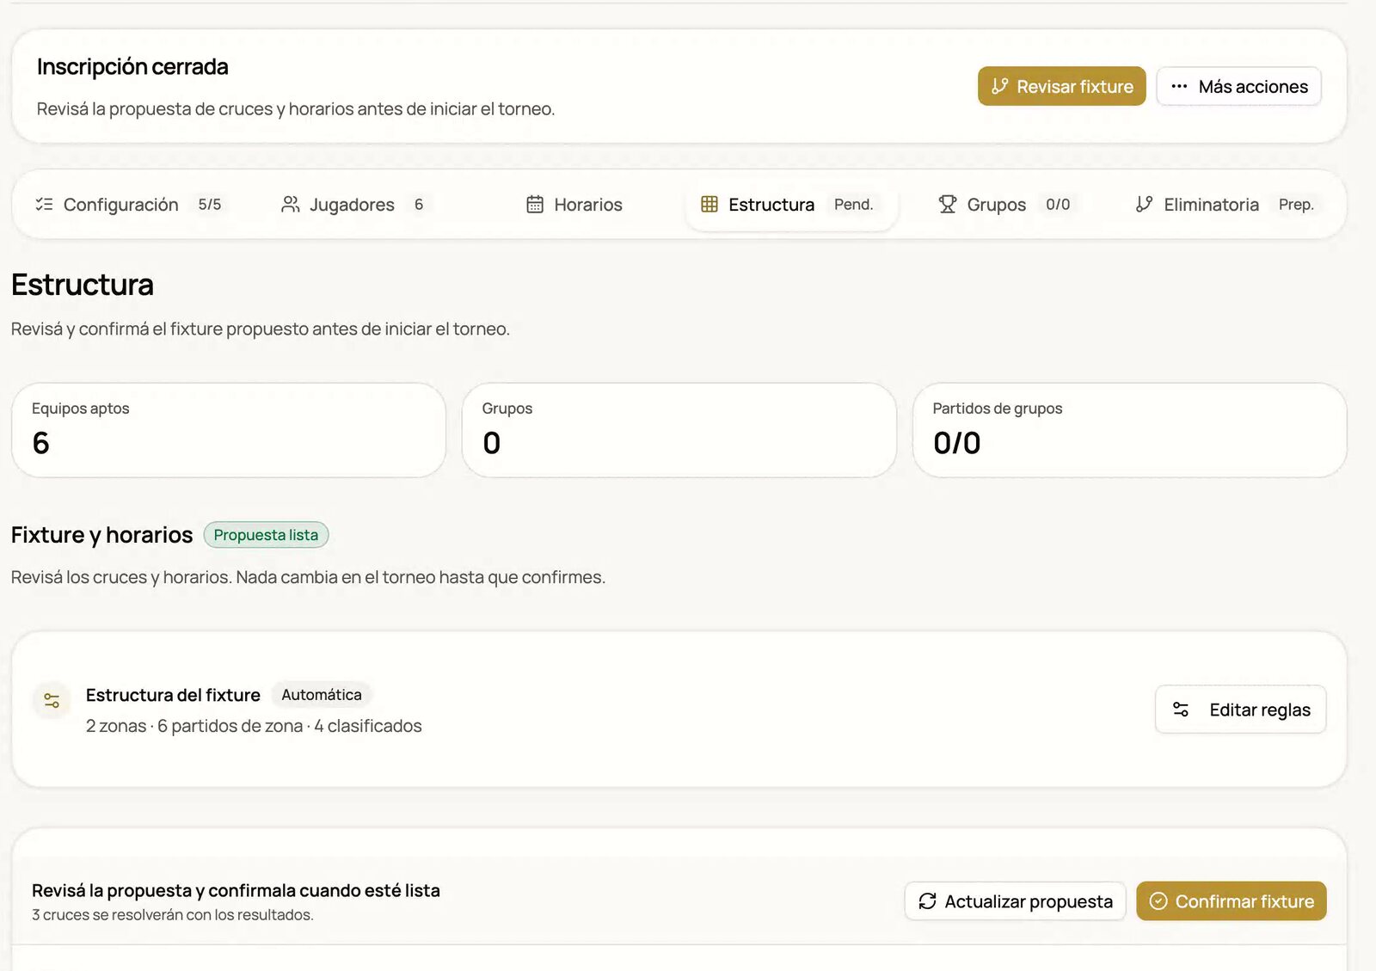Click the refresh icon in Actualizar propuesta
The width and height of the screenshot is (1376, 971).
point(927,901)
